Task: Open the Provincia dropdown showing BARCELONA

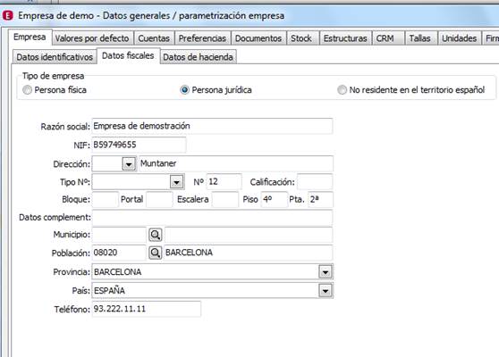Action: coord(326,272)
